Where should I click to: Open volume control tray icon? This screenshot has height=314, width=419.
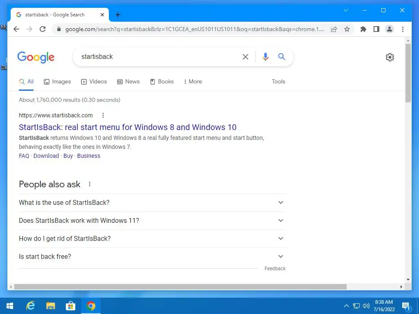[x=366, y=306]
